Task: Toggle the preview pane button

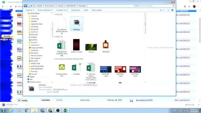Action: click(x=168, y=10)
